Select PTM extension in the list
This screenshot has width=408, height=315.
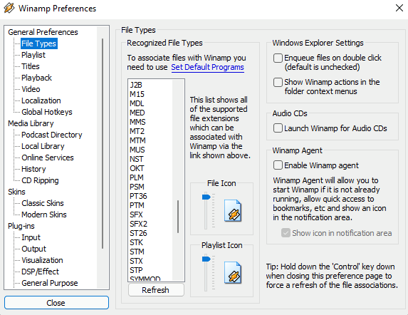point(137,205)
